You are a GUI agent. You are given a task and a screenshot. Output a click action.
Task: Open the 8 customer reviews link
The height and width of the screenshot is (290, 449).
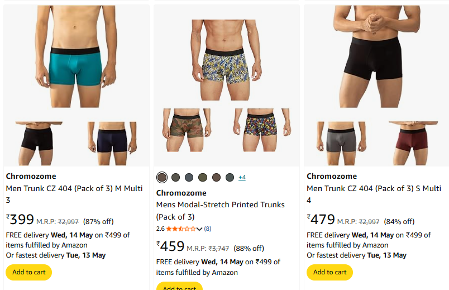point(208,229)
